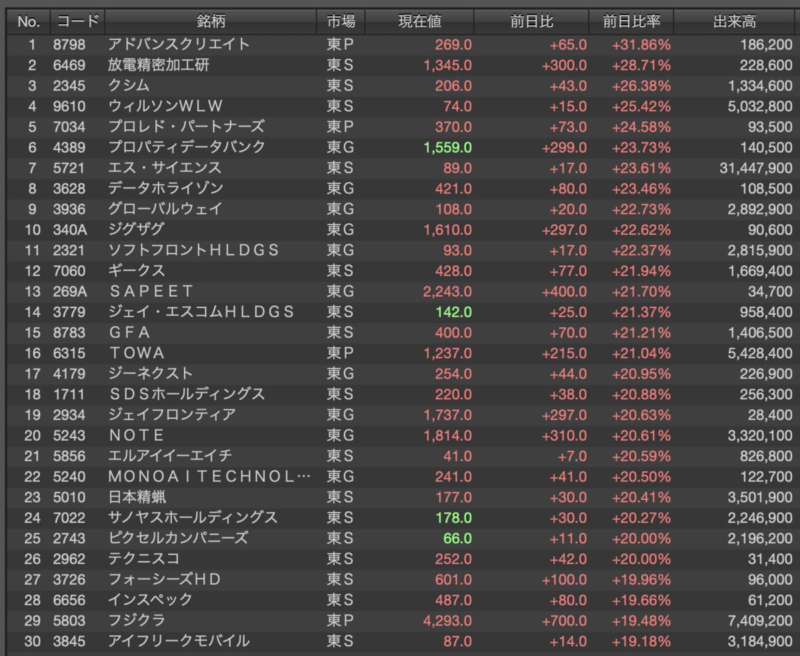
Task: Click the ジグザグ stock name
Action: tap(136, 230)
